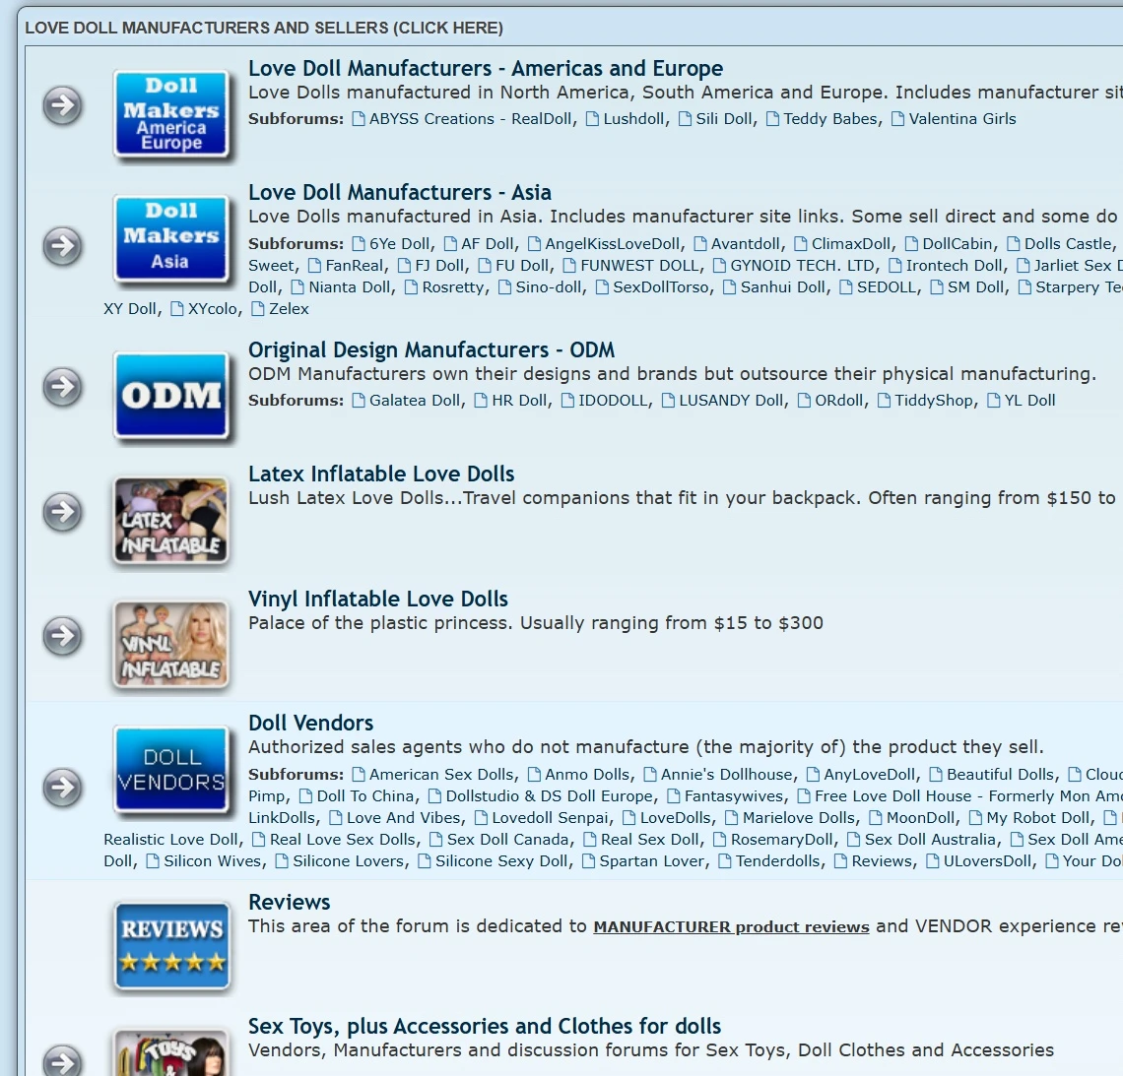The width and height of the screenshot is (1123, 1076).
Task: Open the YL Doll subforum
Action: pos(1029,401)
